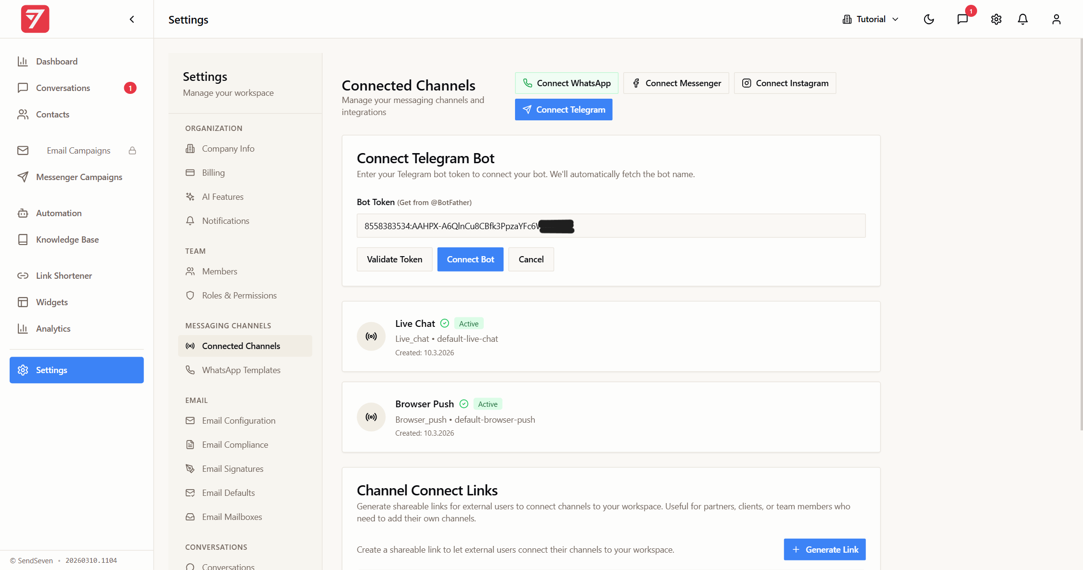The height and width of the screenshot is (570, 1083).
Task: Open Widgets page
Action: tap(77, 302)
